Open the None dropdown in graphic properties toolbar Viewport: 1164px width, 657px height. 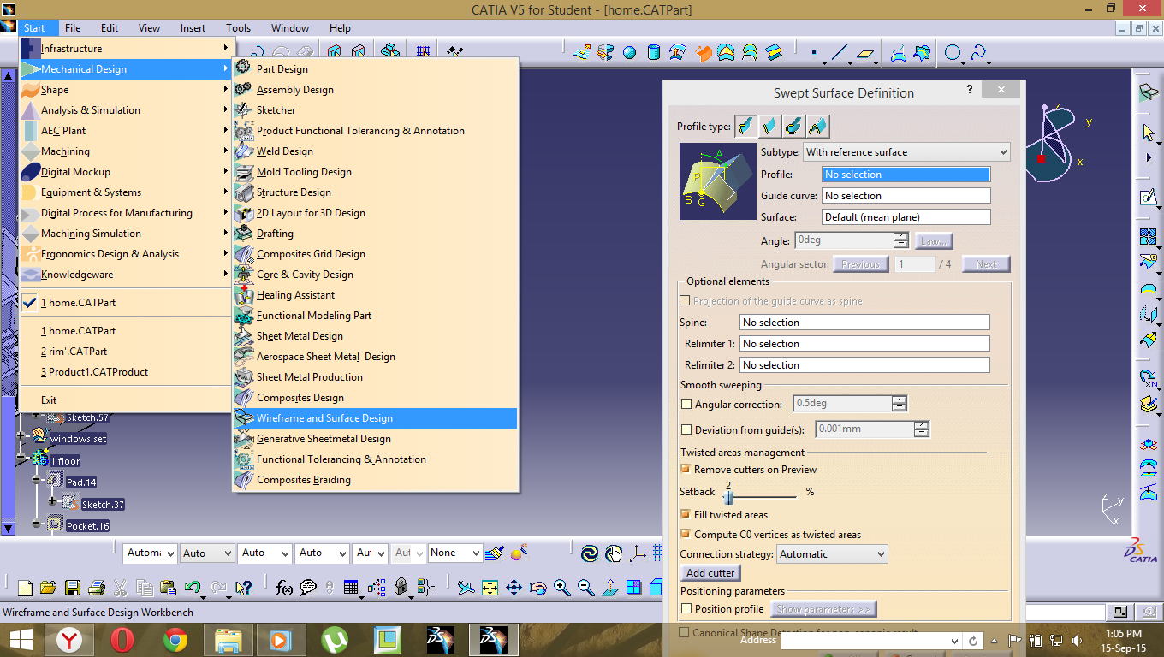coord(455,553)
